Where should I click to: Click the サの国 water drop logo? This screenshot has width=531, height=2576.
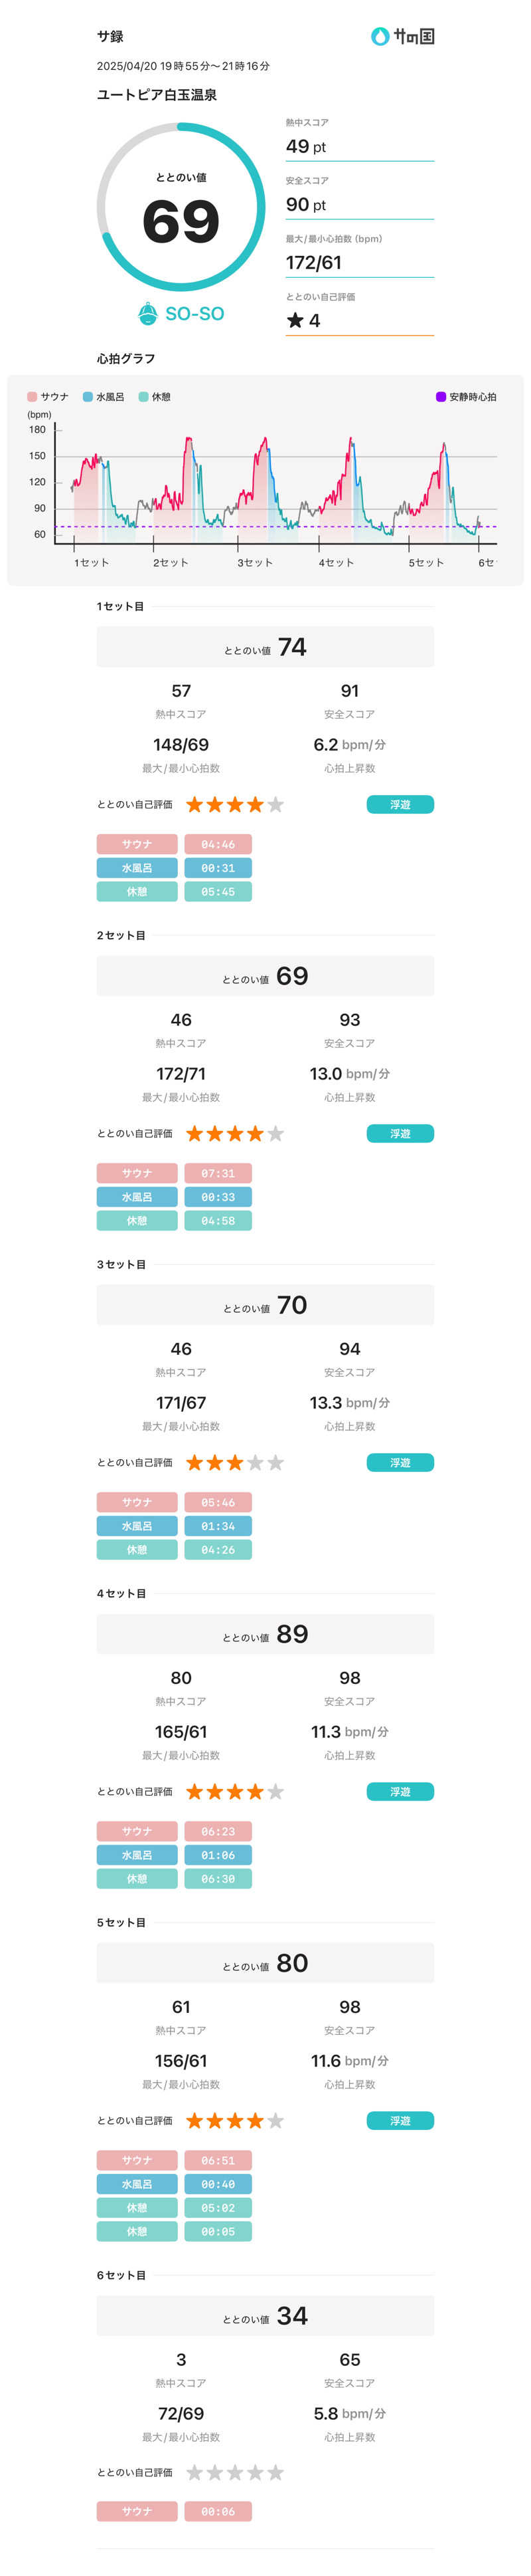pos(379,37)
